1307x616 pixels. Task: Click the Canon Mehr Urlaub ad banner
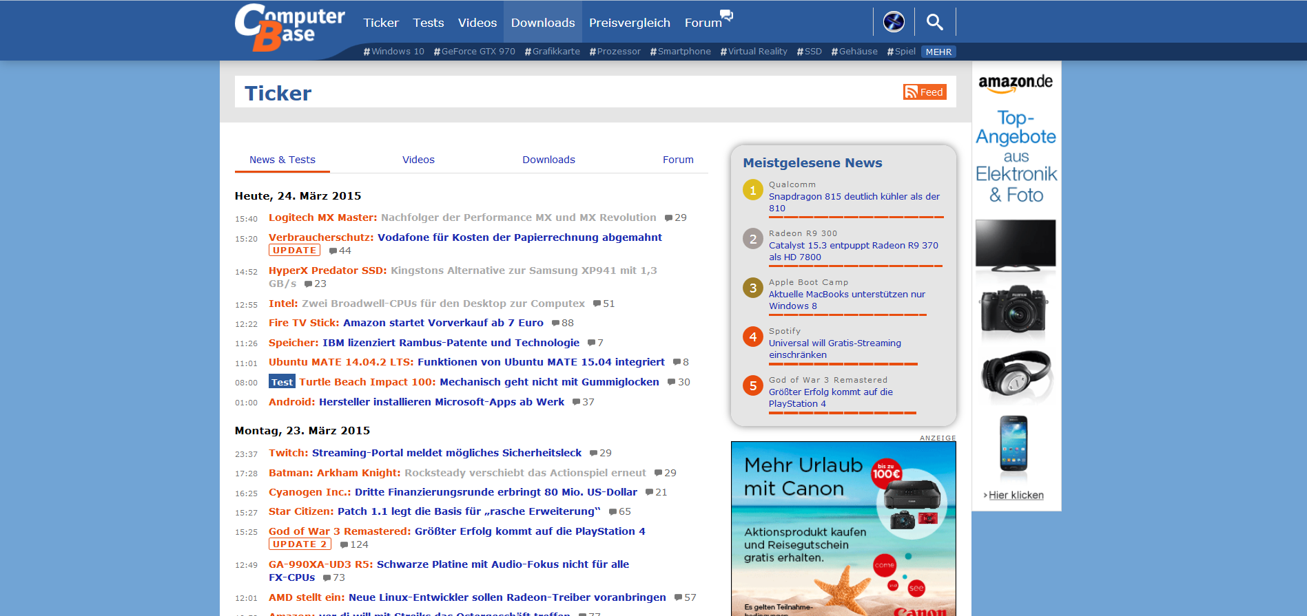(x=843, y=529)
